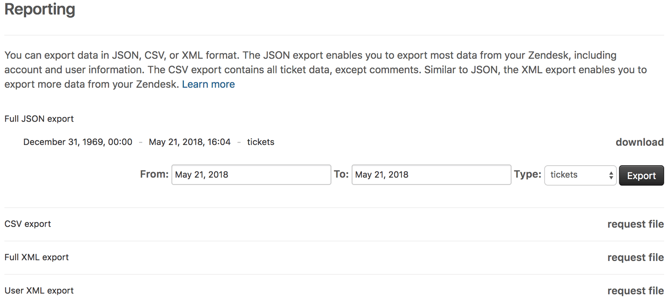Download the full JSON export file
This screenshot has height=303, width=667.
coord(639,142)
